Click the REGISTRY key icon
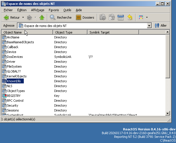Screen dimensions: 176x143 (x=4, y=96)
